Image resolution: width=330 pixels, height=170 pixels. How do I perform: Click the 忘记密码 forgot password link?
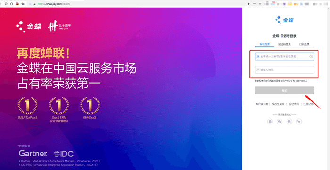(294, 104)
